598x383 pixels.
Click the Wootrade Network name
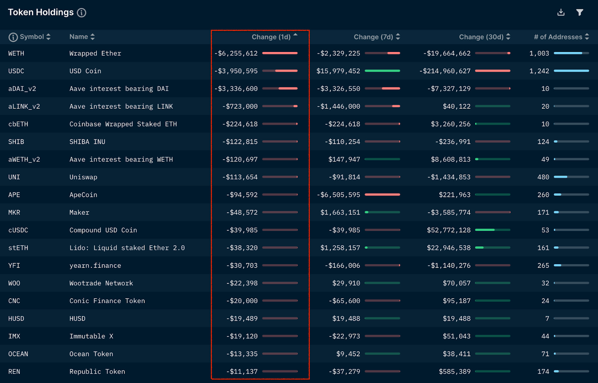(x=101, y=283)
